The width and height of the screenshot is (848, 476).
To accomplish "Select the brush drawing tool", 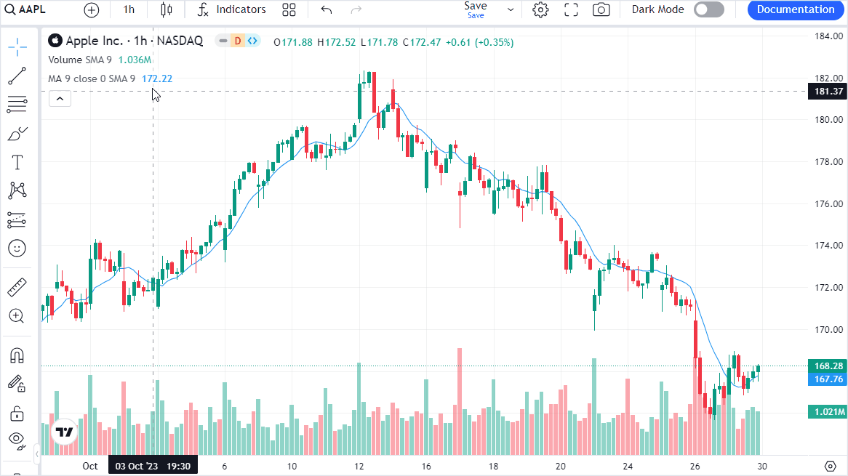I will tap(17, 134).
